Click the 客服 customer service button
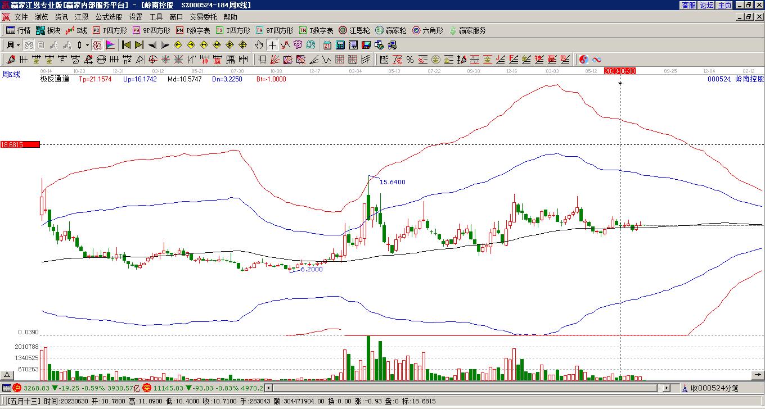Screen dimensions: 765x409 (x=688, y=5)
